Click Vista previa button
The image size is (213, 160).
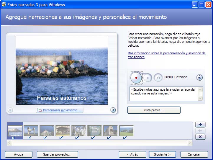[154, 110]
